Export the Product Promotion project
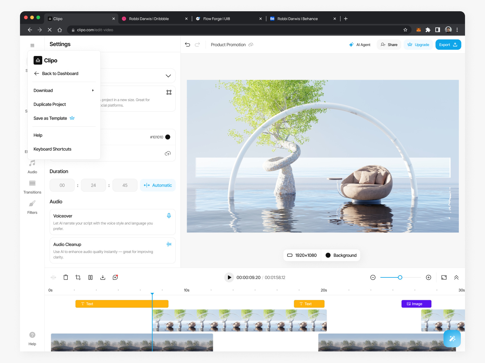Viewport: 485px width, 363px height. (448, 44)
